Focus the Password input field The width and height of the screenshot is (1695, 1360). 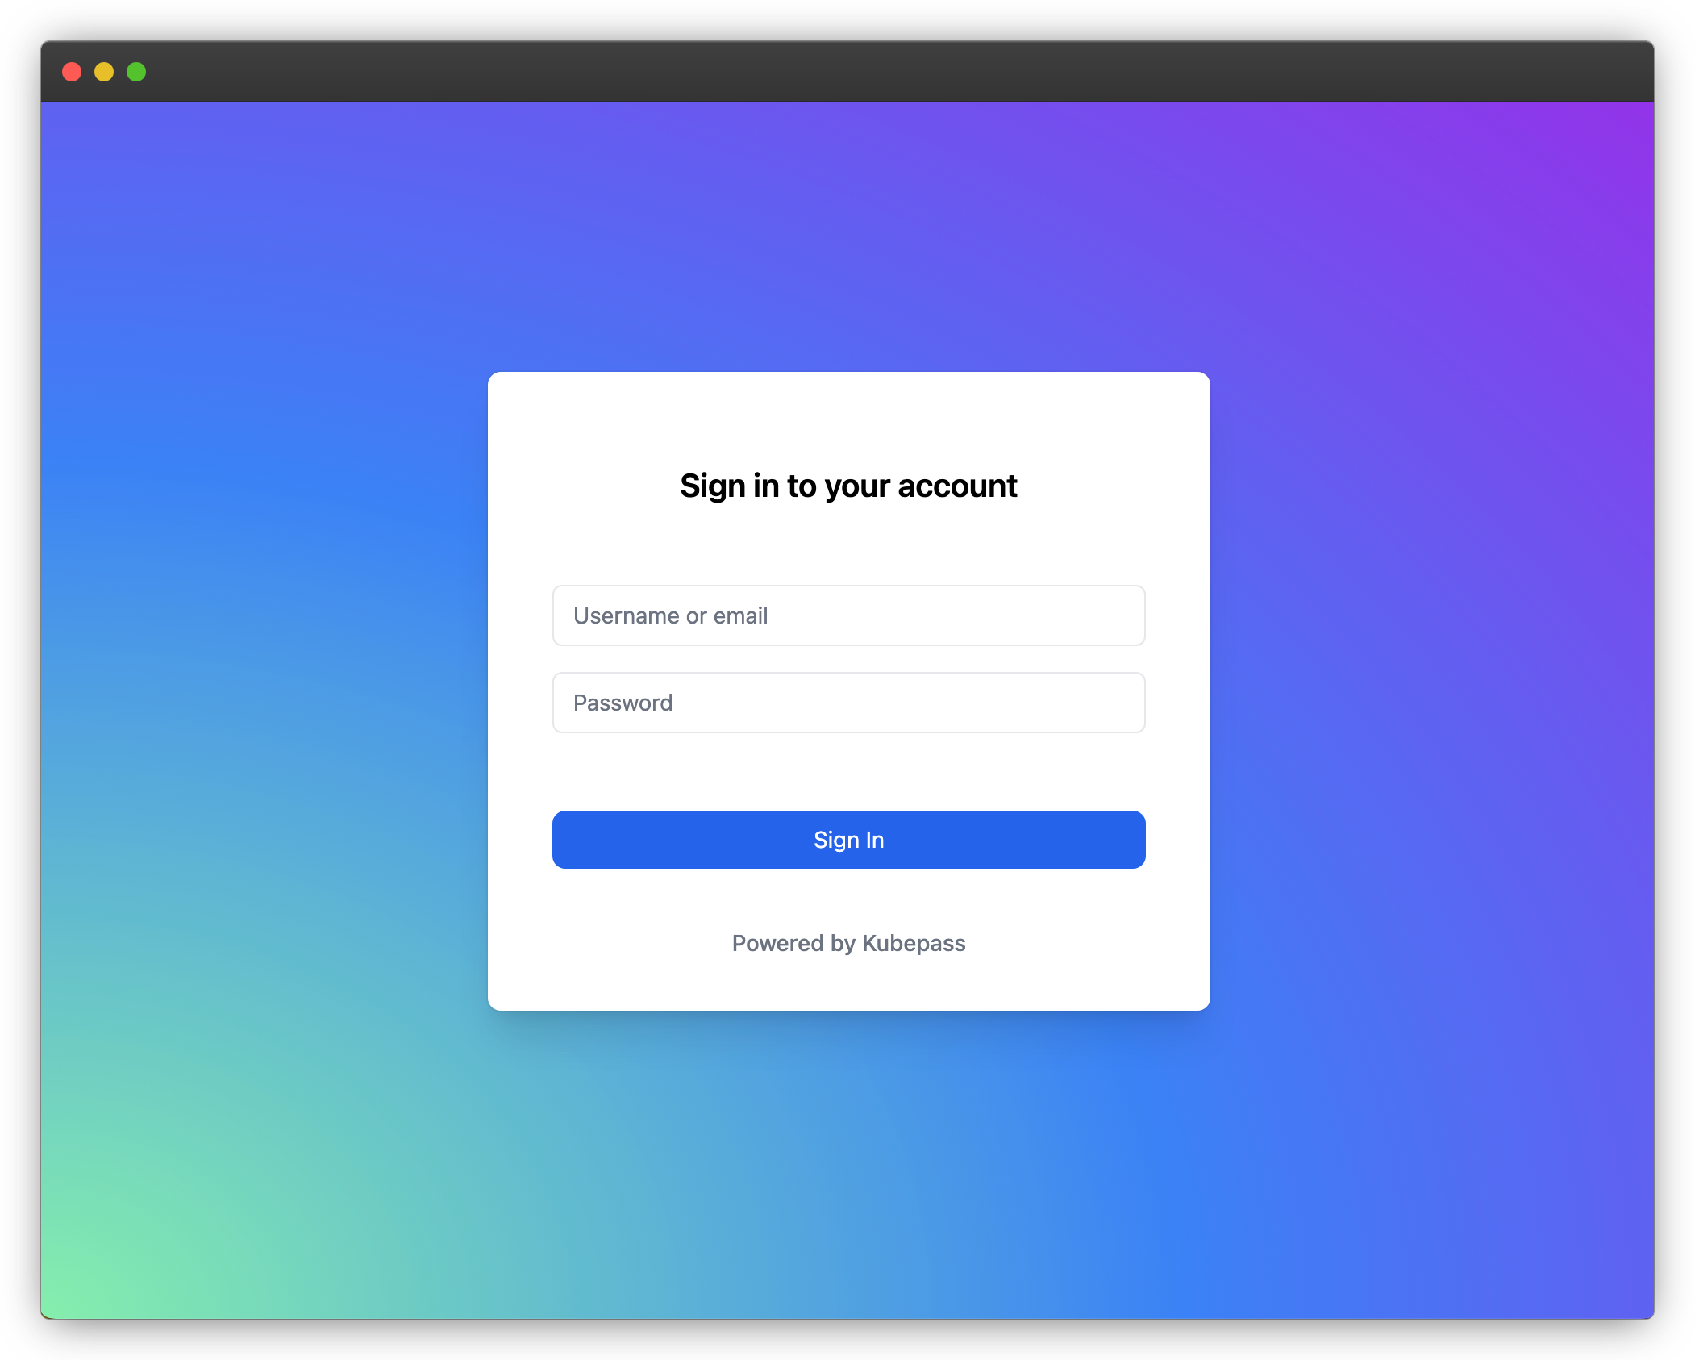[847, 701]
